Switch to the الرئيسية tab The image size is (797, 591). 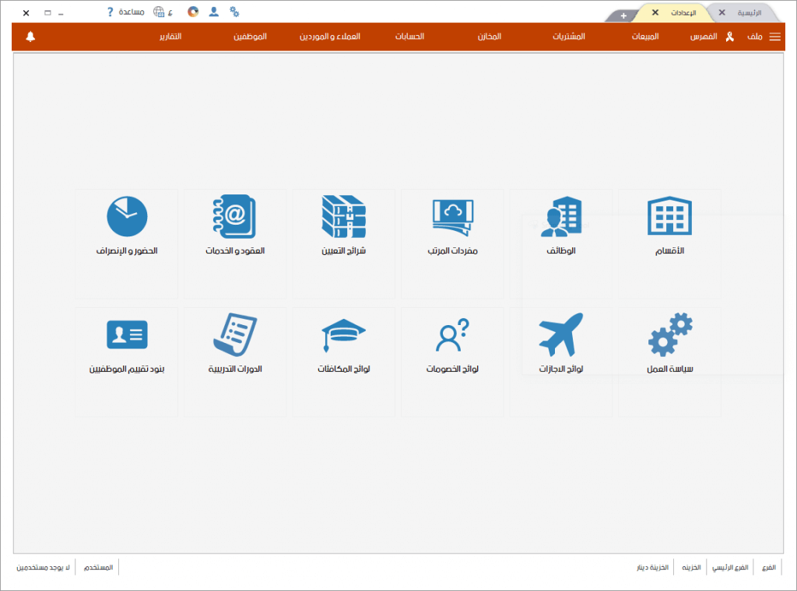pyautogui.click(x=750, y=12)
